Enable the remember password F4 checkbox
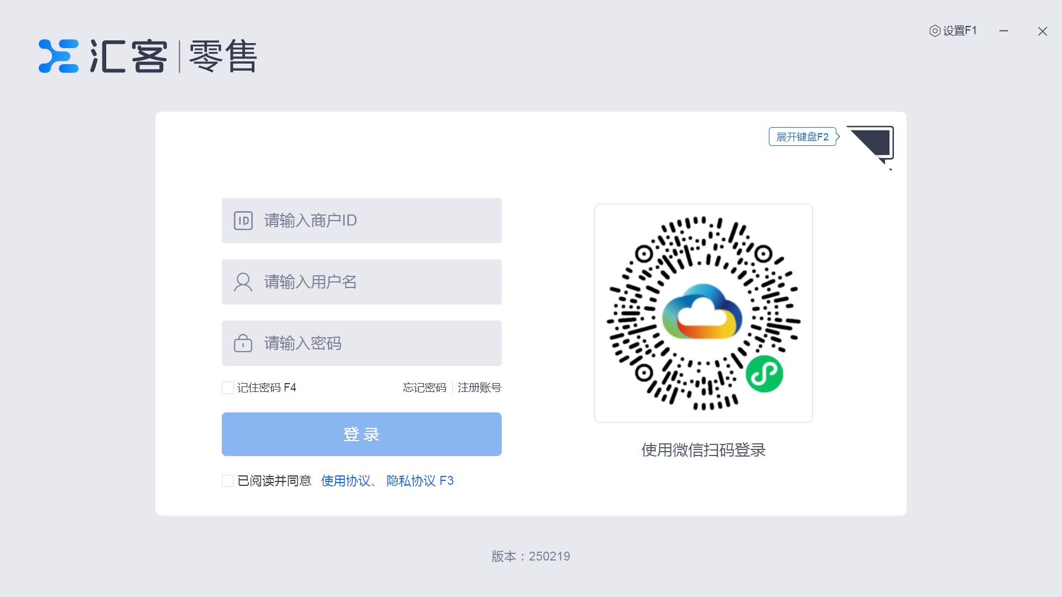The width and height of the screenshot is (1062, 597). (x=228, y=387)
